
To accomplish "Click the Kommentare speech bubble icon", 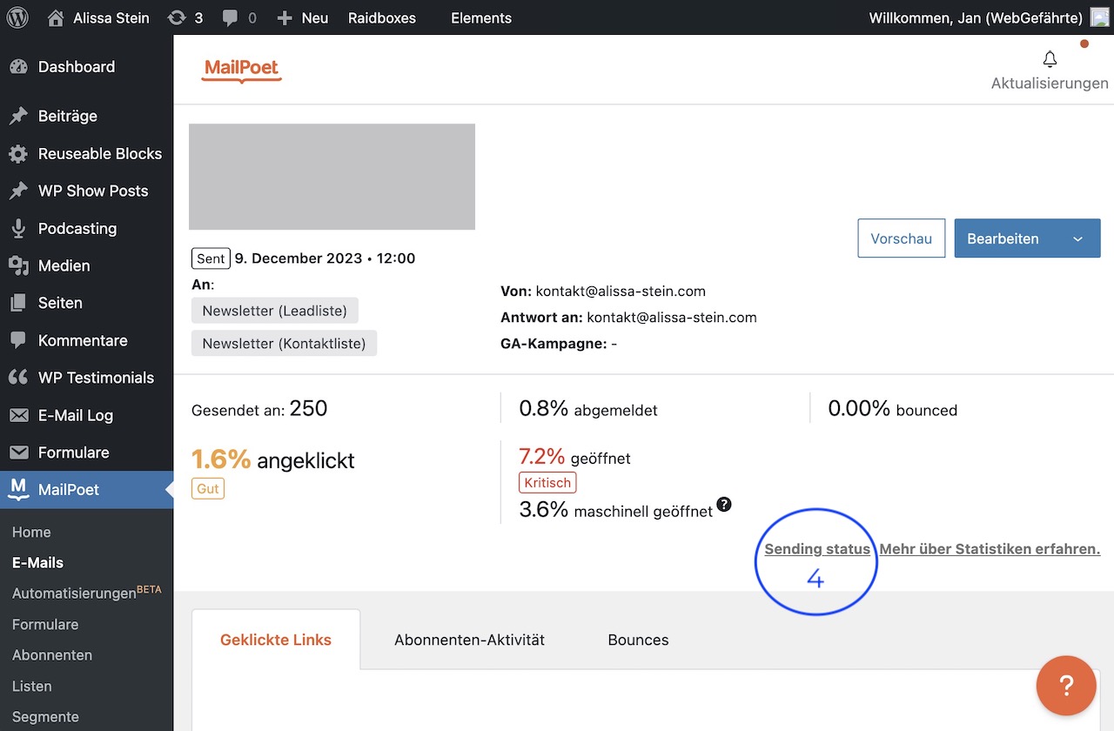I will pos(18,341).
